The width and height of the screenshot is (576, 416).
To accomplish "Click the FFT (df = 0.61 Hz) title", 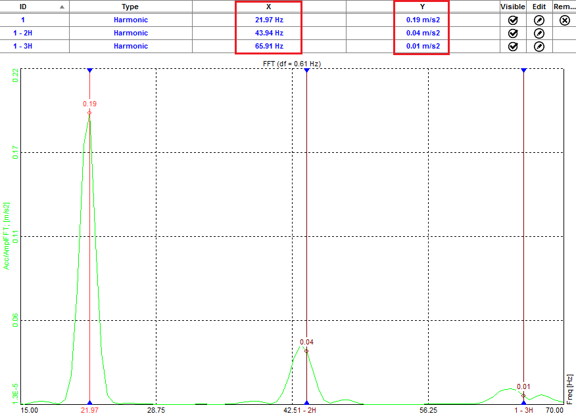I will 292,64.
